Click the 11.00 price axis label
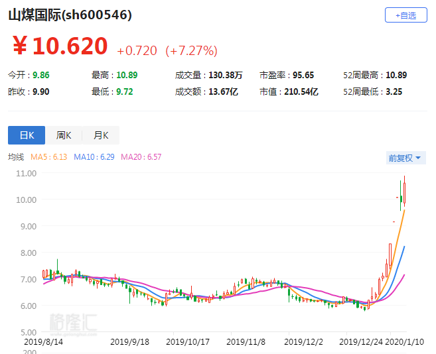Image resolution: width=436 pixels, height=354 pixels. click(26, 174)
